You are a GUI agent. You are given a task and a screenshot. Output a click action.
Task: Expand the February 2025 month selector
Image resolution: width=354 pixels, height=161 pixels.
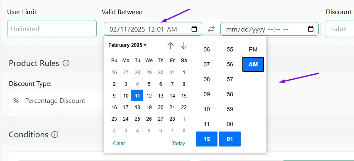point(127,45)
